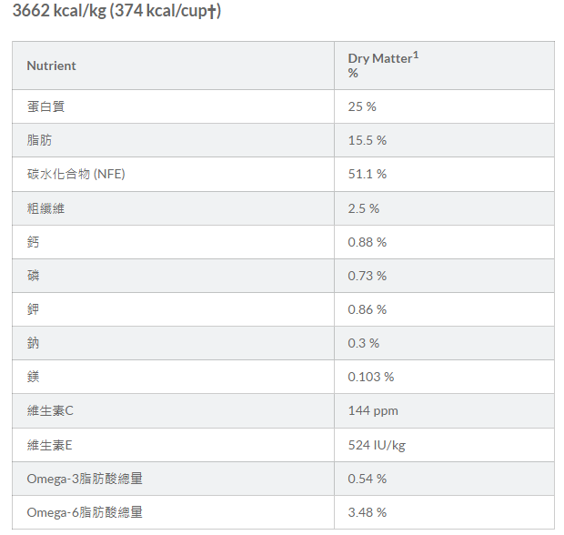
Task: Select the 粗纖維 row label
Action: coord(45,208)
